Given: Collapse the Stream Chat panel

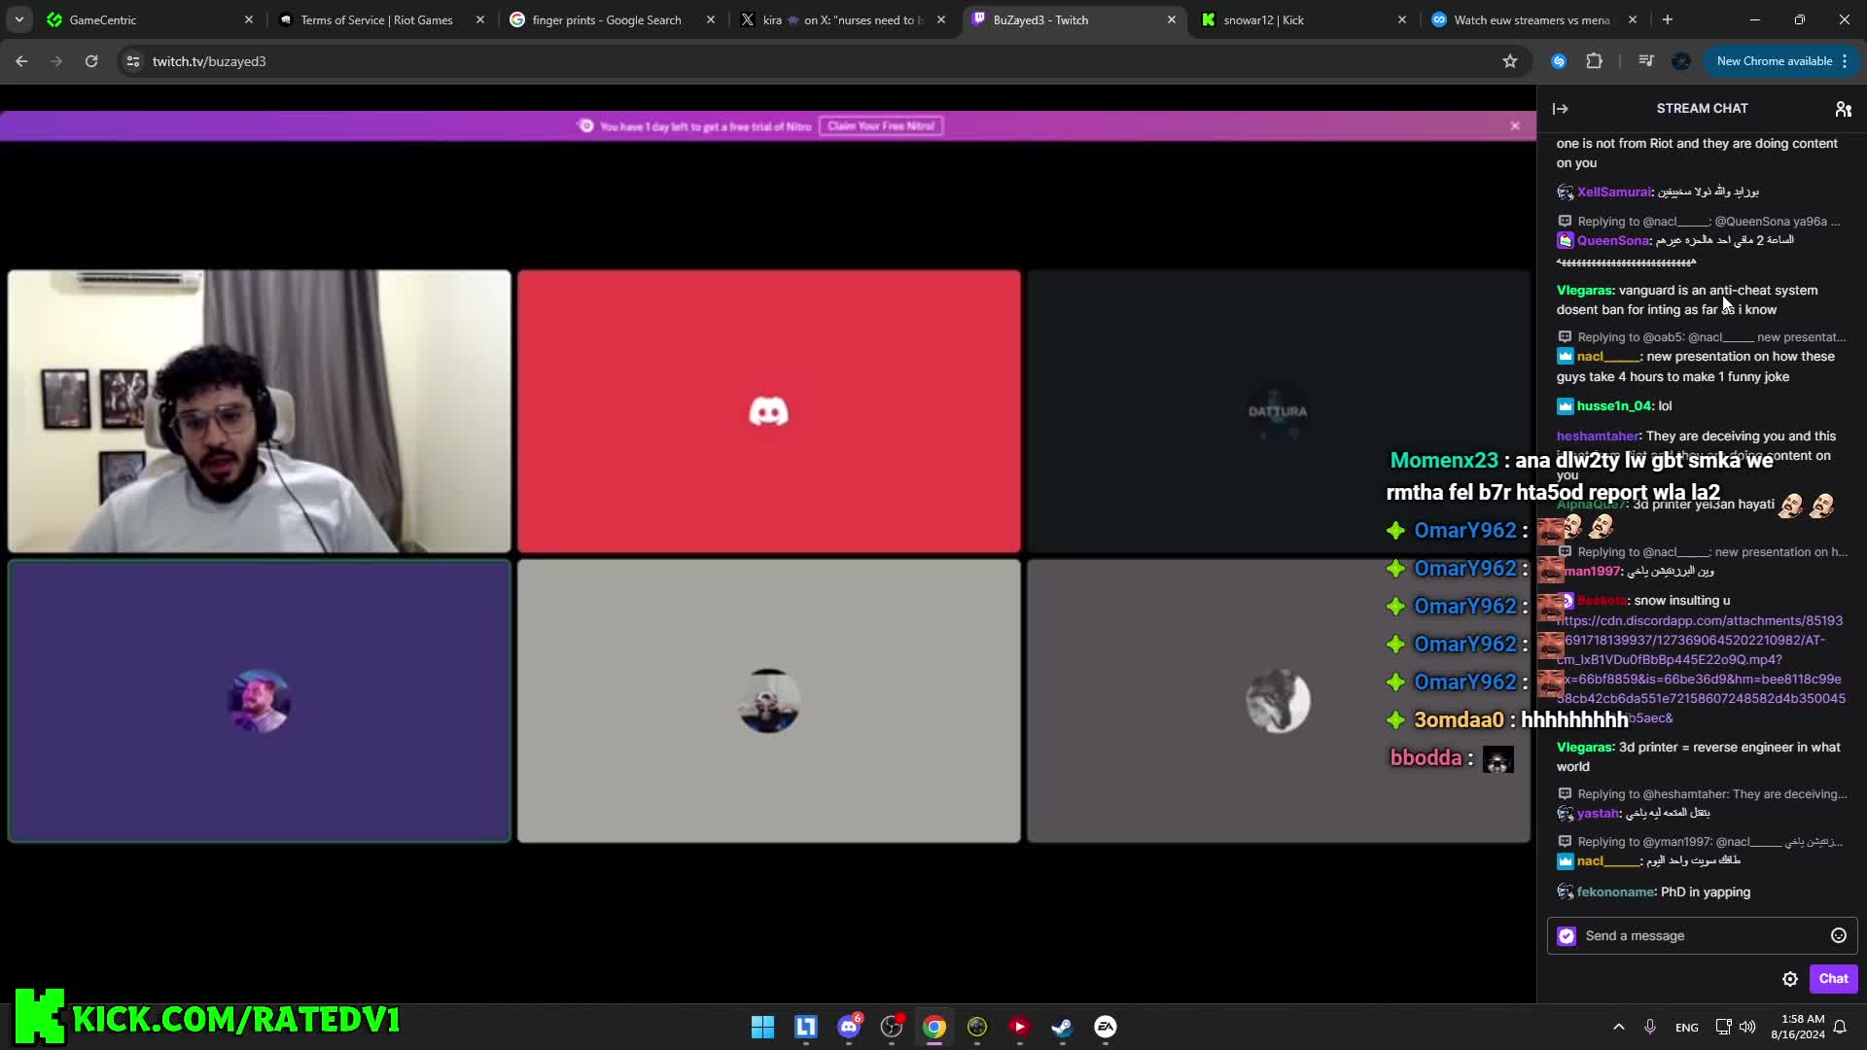Looking at the screenshot, I should 1560,109.
